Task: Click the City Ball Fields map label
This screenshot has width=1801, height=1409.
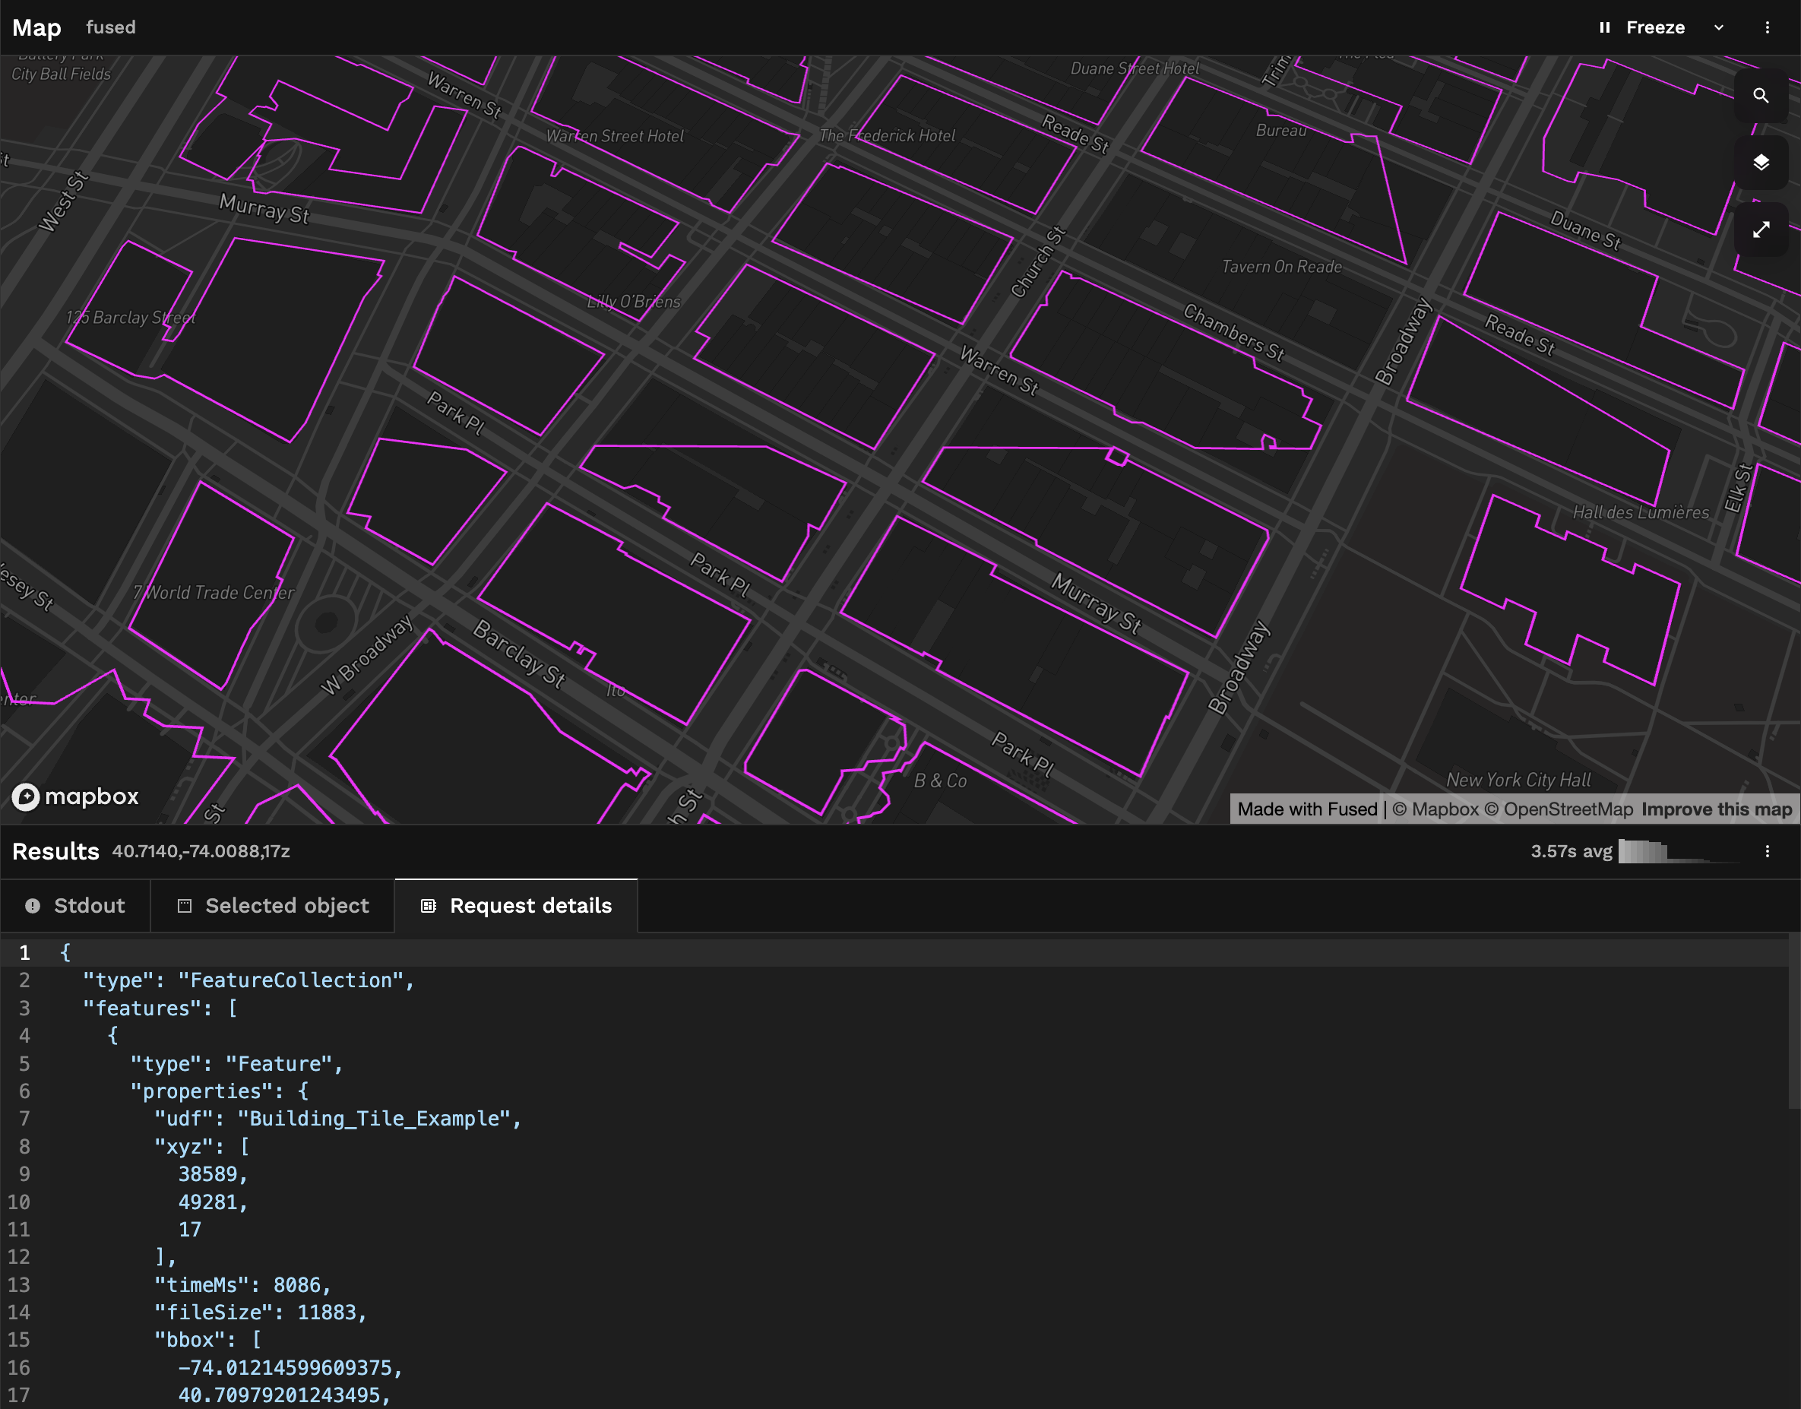Action: click(x=61, y=74)
